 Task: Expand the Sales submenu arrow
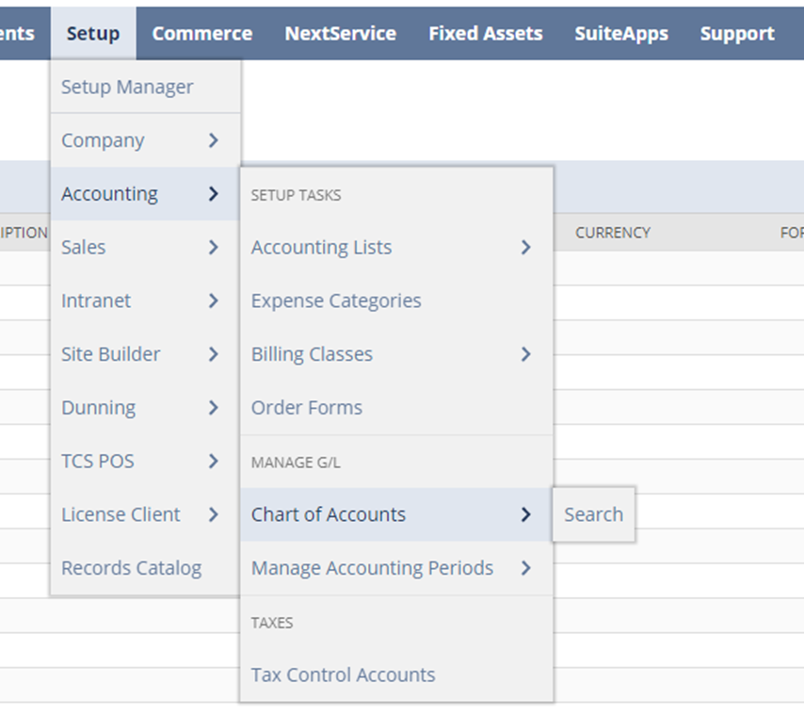click(214, 247)
